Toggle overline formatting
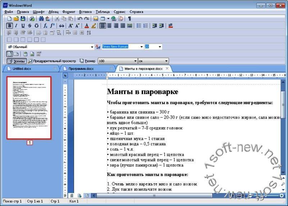This screenshot has height=206, width=288. point(37,26)
